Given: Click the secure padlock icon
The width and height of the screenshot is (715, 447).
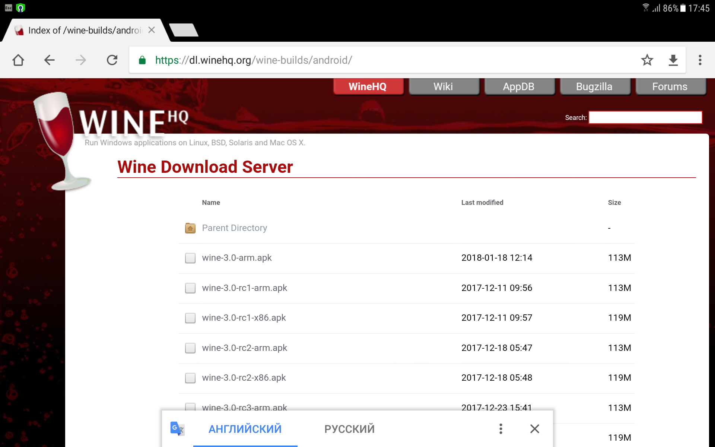Looking at the screenshot, I should click(142, 60).
